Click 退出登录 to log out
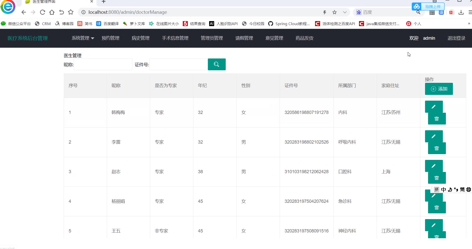472x249 pixels. pyautogui.click(x=456, y=38)
